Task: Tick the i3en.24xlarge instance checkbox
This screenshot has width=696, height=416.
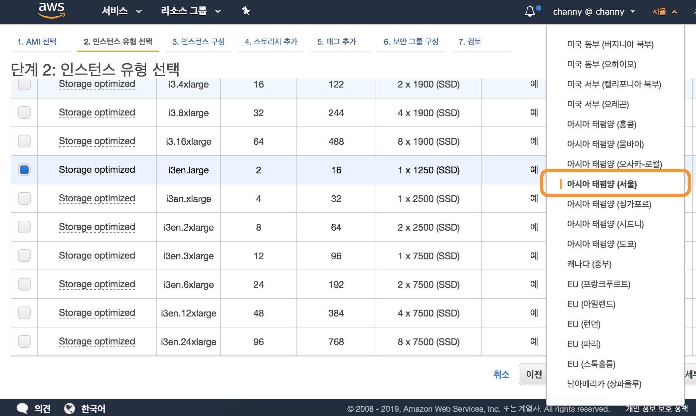Action: 24,341
